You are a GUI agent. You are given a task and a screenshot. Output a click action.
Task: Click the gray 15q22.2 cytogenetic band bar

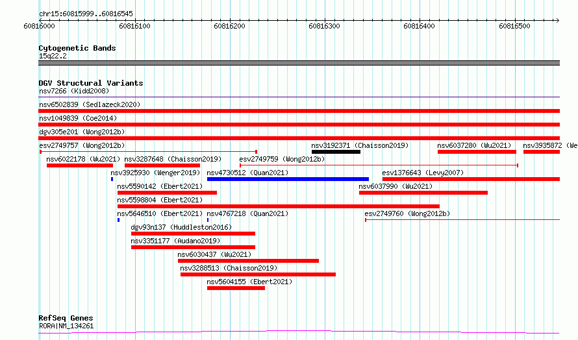tap(299, 63)
